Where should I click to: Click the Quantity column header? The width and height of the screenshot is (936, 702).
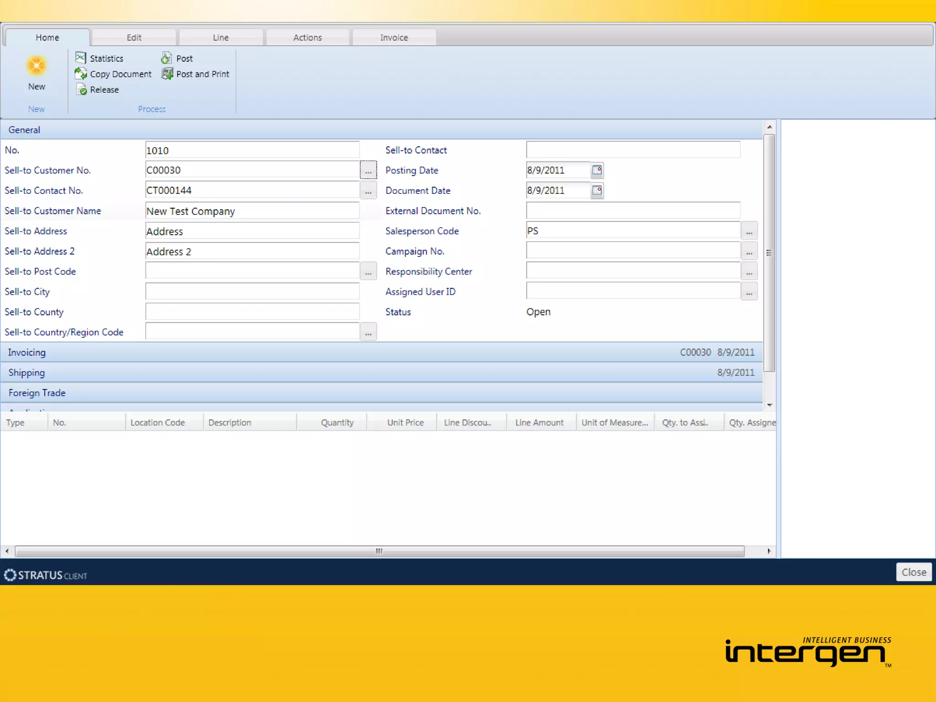coord(332,422)
